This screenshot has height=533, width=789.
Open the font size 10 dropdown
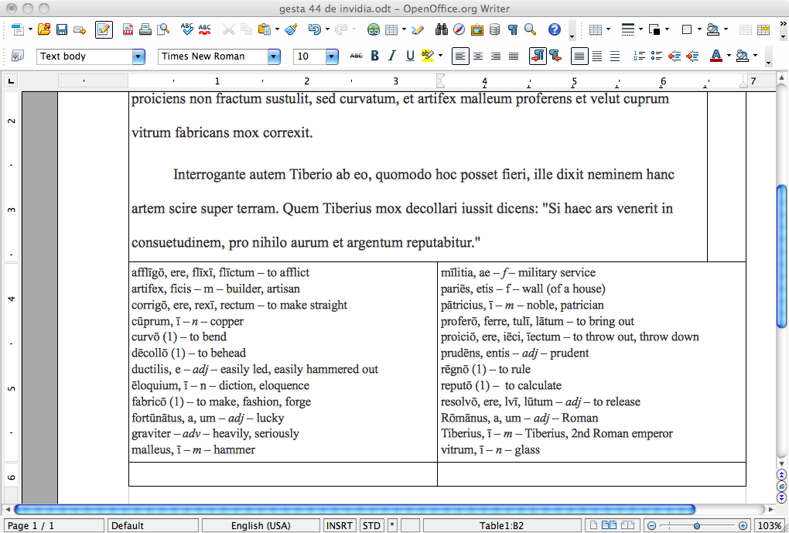click(332, 56)
